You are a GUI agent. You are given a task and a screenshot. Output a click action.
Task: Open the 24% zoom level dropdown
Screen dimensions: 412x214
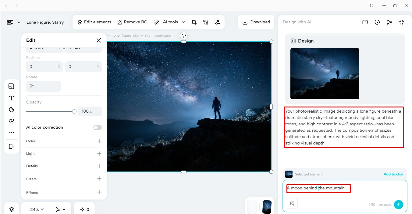tap(36, 209)
